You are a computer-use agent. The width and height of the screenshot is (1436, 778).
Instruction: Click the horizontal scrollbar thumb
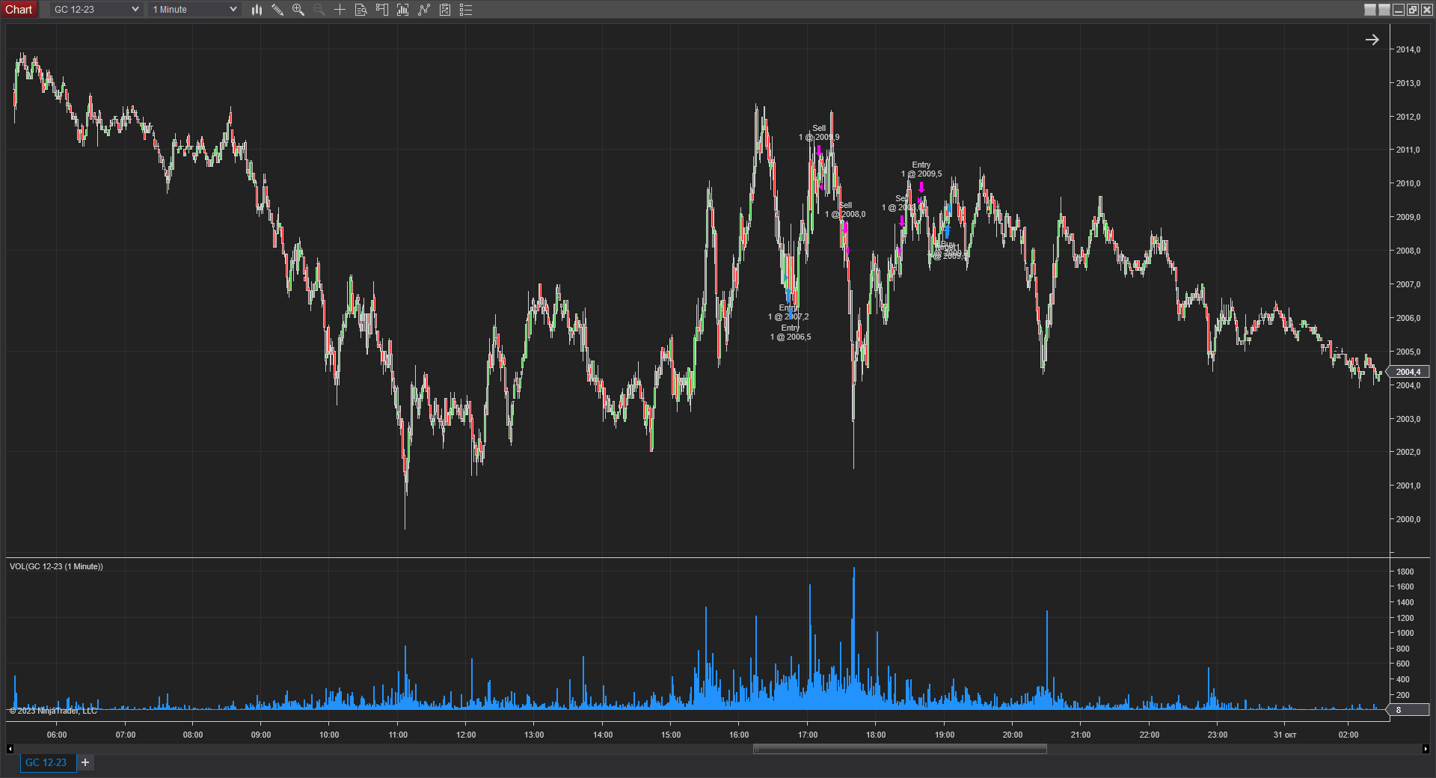tap(899, 749)
